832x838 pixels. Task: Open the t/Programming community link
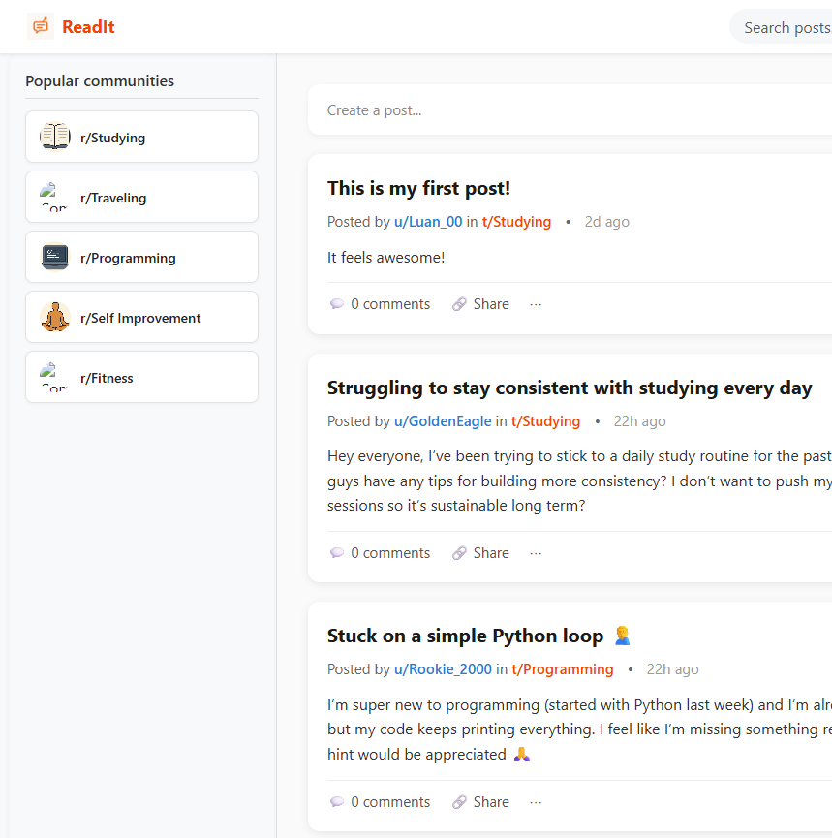pos(562,669)
